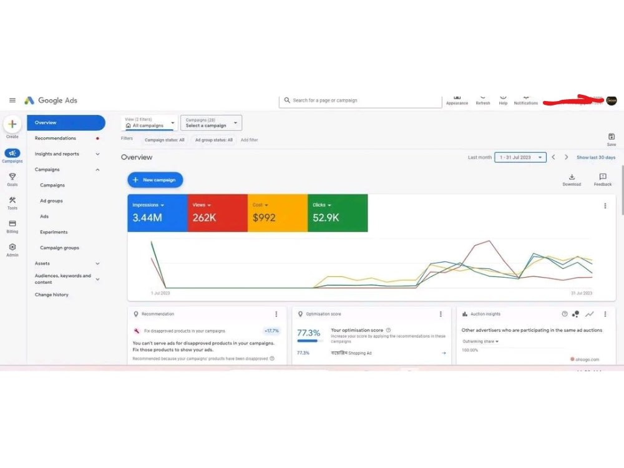Click the New campaign button

(155, 180)
